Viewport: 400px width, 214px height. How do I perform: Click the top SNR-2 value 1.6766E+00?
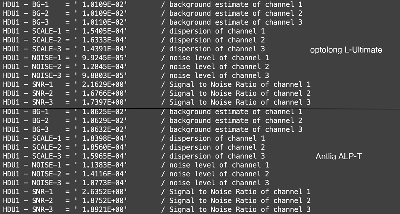(x=103, y=93)
